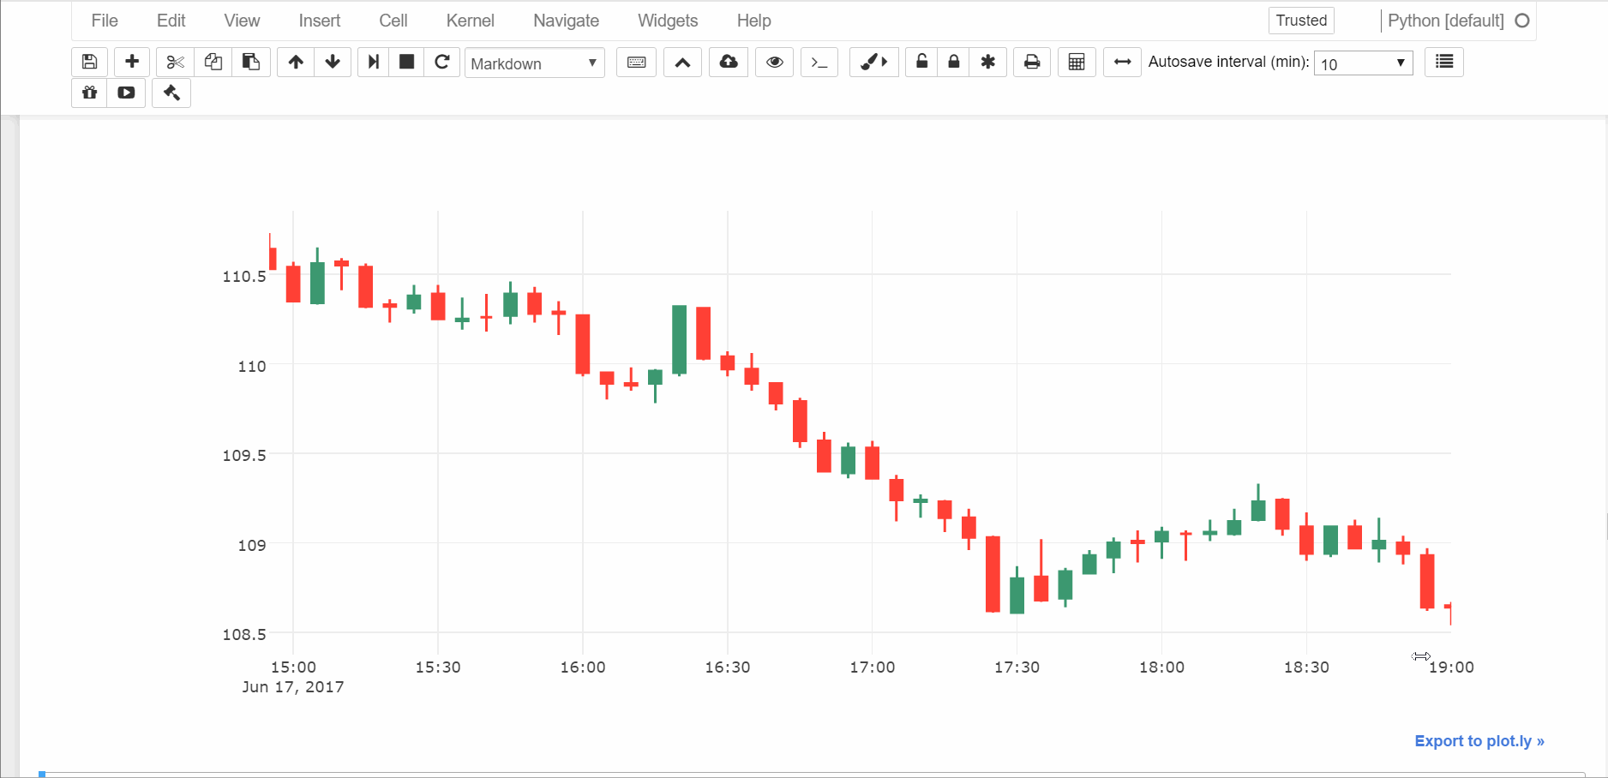Viewport: 1608px width, 778px height.
Task: Click the YouTube-style play icon
Action: (x=126, y=93)
